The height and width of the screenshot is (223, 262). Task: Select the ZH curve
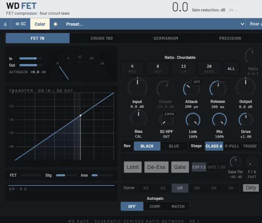(x=231, y=188)
